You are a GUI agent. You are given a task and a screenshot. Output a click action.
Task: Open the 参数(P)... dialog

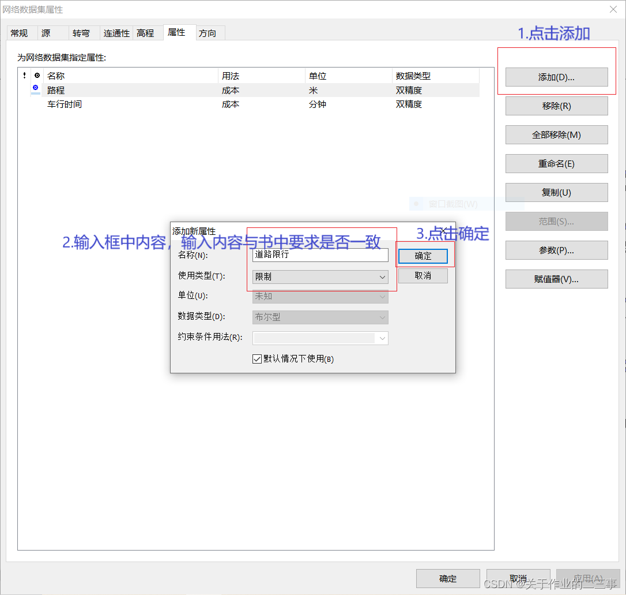click(556, 250)
